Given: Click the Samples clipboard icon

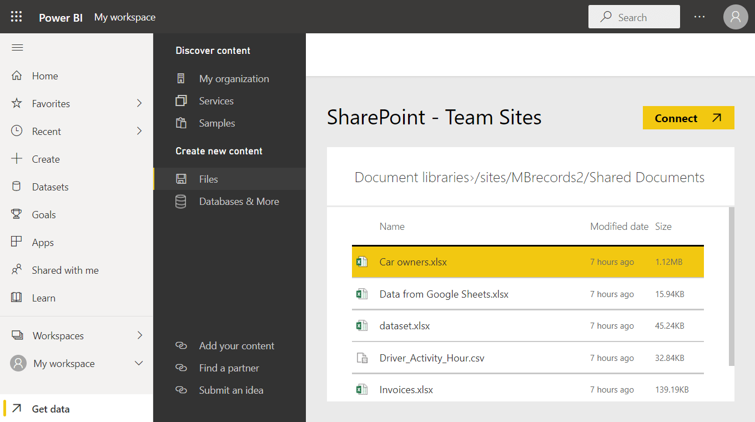Looking at the screenshot, I should click(181, 123).
